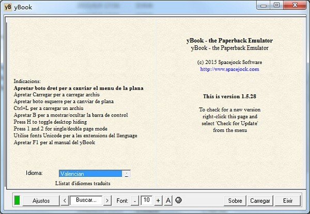This screenshot has width=310, height=214.
Task: Click the round gray dial icon
Action: tap(179, 200)
